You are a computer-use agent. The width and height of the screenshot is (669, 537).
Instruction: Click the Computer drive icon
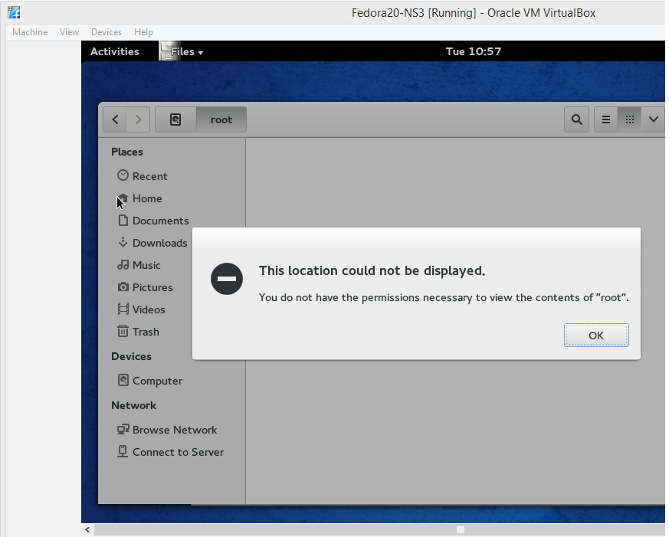[123, 380]
